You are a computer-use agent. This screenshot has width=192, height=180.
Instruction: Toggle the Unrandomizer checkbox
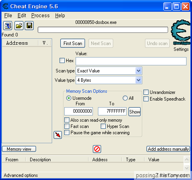pos(146,92)
